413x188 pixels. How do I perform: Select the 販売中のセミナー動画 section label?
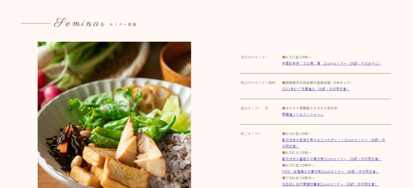pyautogui.click(x=258, y=83)
